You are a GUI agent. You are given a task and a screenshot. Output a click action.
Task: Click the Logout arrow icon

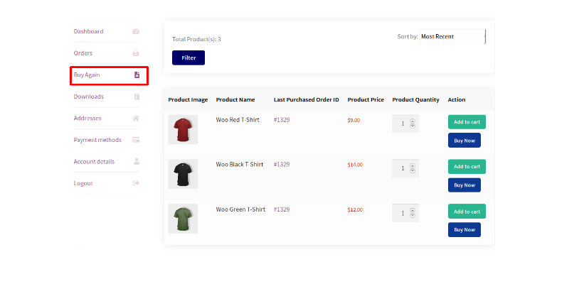[136, 183]
